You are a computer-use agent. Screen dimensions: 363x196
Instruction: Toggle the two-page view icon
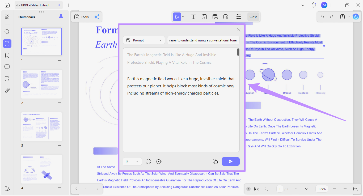click(257, 189)
